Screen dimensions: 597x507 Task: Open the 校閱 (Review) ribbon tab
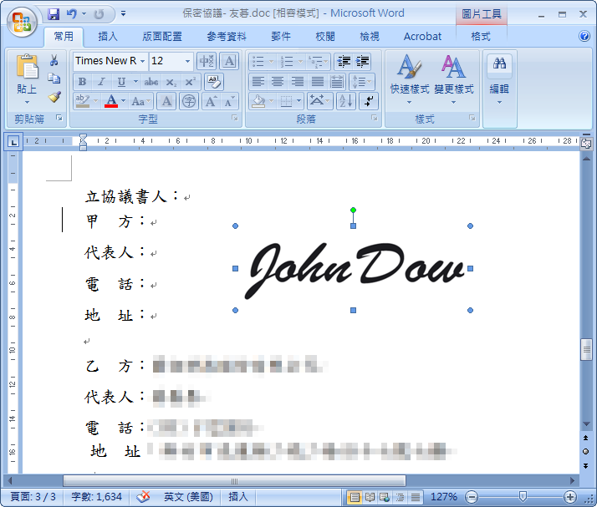click(325, 36)
